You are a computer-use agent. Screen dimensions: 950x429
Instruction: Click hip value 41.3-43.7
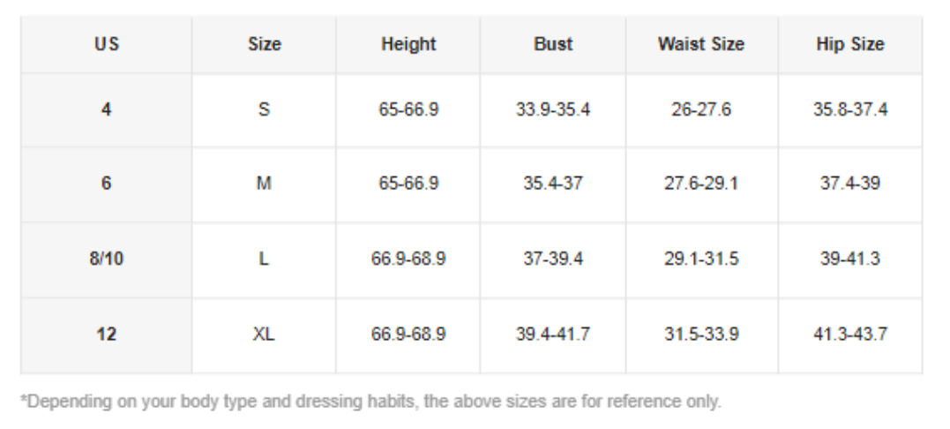[850, 335]
